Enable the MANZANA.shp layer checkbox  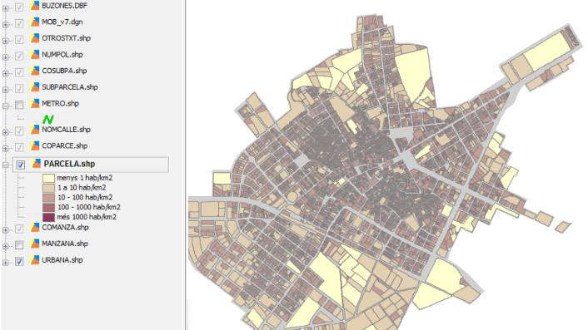[19, 245]
